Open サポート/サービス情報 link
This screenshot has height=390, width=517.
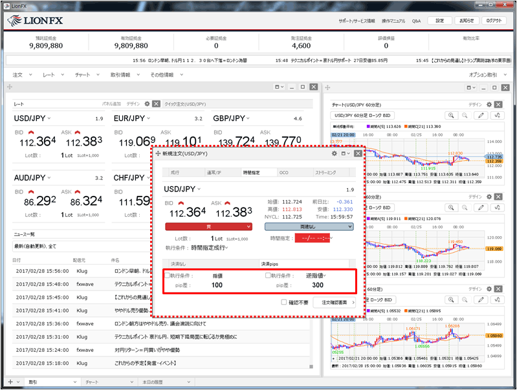(x=357, y=21)
